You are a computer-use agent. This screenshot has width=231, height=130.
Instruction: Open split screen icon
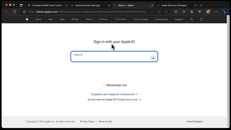pyautogui.click(x=176, y=12)
